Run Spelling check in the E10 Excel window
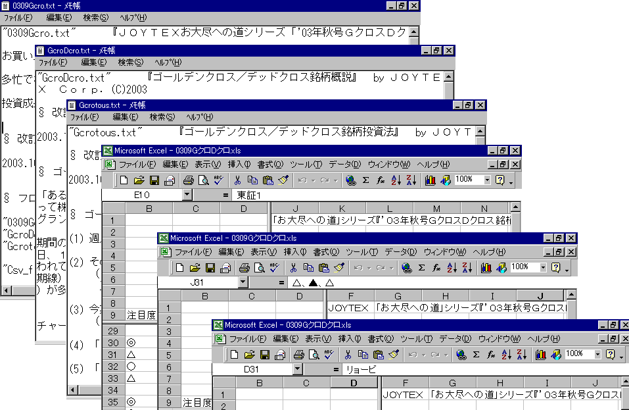Image resolution: width=629 pixels, height=410 pixels. (x=219, y=180)
